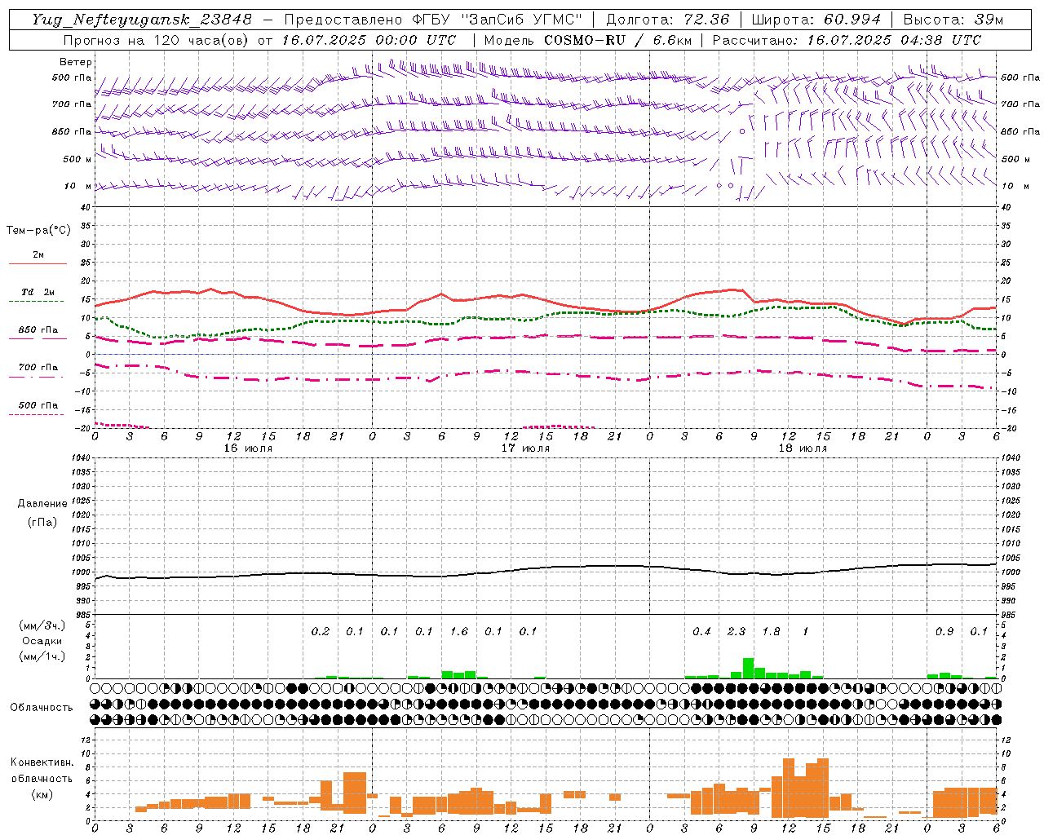Click the 1.6 three-hour precipitation value
This screenshot has width=1044, height=835.
pos(459,631)
